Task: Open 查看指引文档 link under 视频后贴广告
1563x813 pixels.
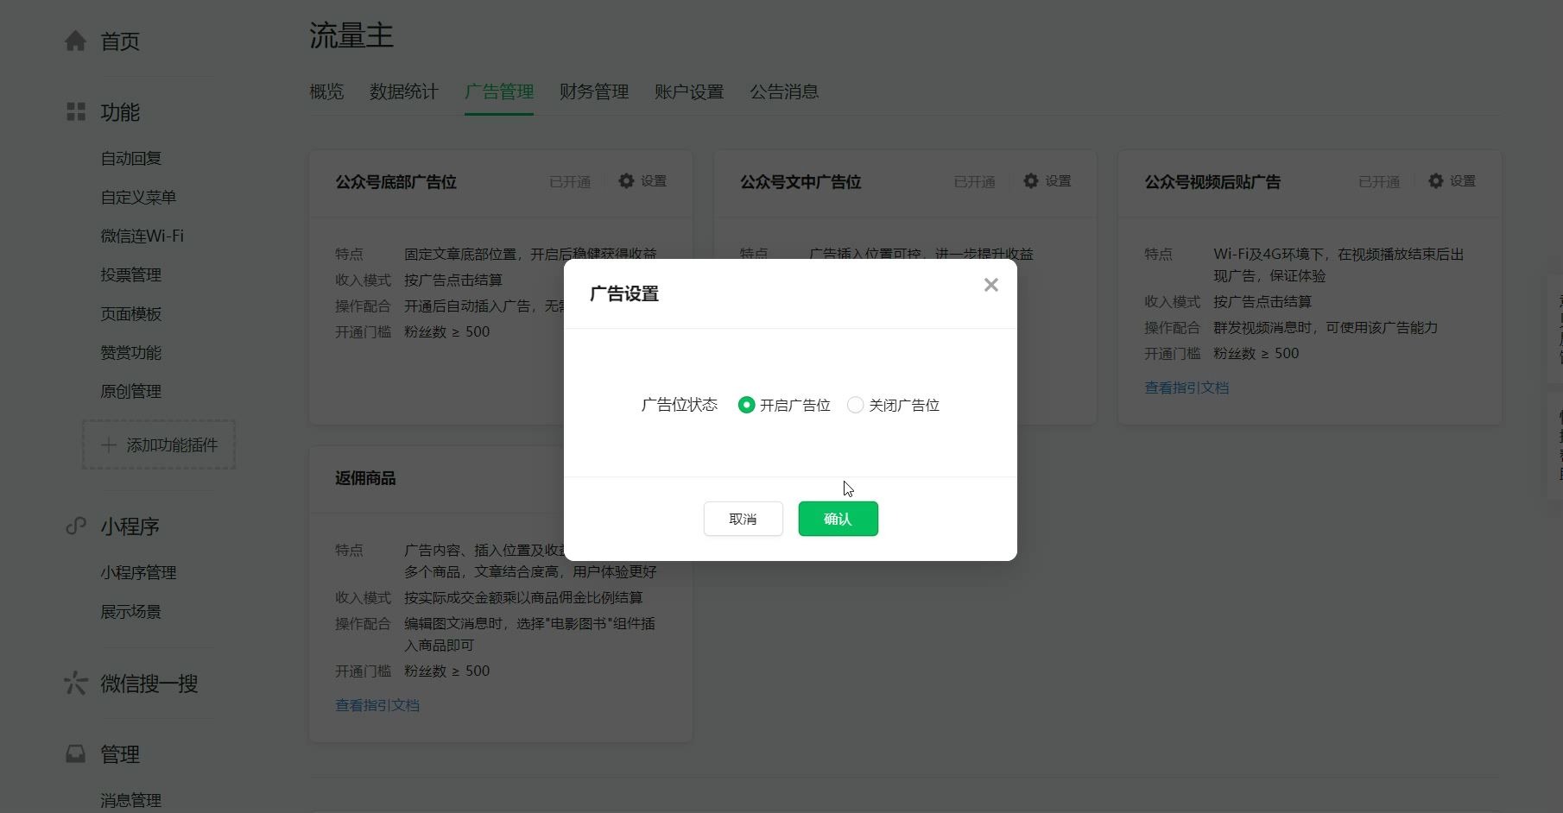Action: (x=1186, y=388)
